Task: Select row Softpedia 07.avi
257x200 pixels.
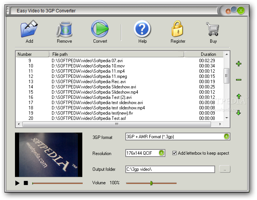Action: coord(120,61)
